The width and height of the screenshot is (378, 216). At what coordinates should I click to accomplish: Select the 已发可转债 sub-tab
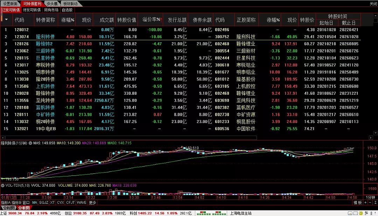coord(11,10)
